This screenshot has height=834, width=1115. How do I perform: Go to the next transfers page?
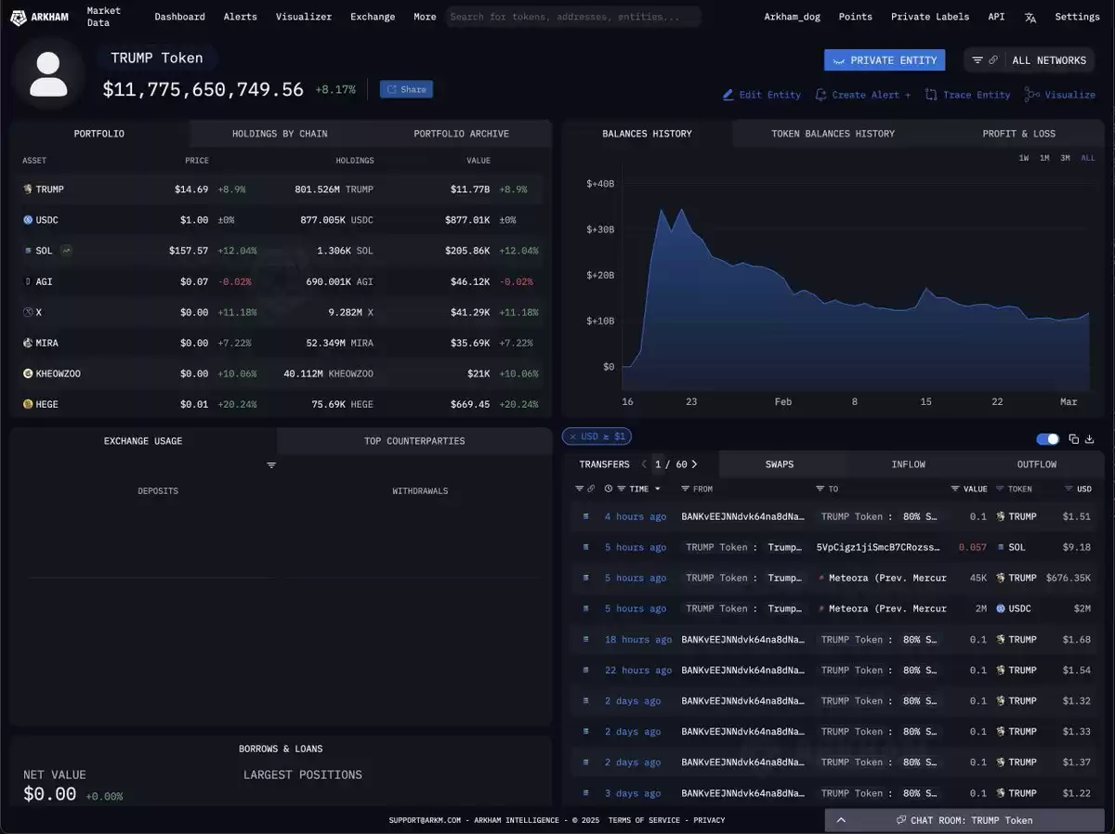pyautogui.click(x=694, y=464)
